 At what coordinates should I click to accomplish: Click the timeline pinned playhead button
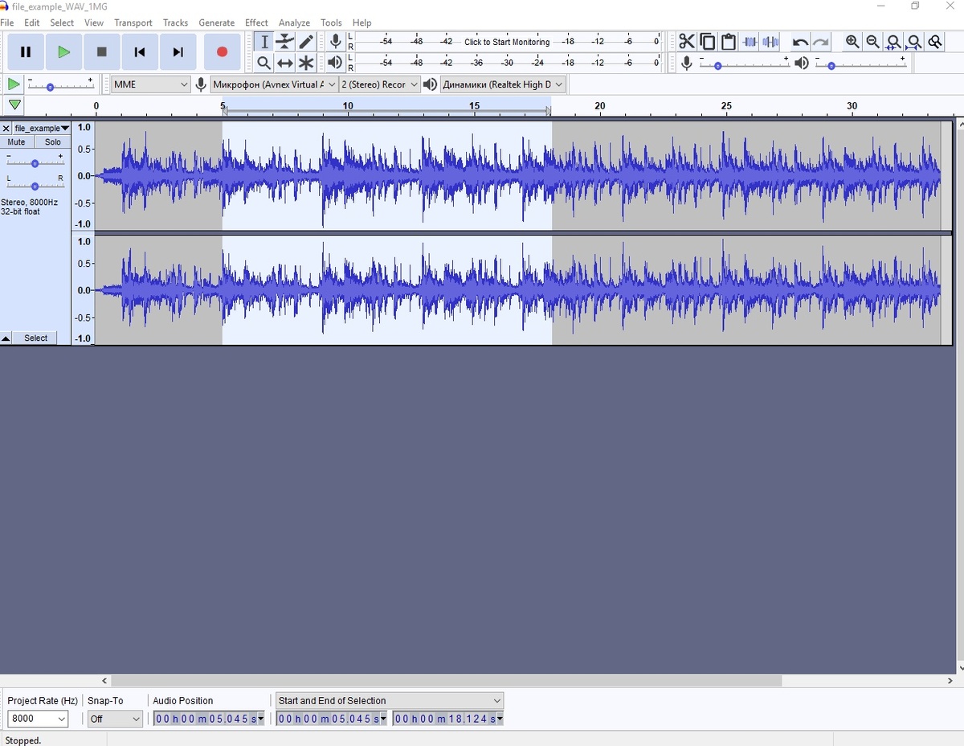[14, 105]
